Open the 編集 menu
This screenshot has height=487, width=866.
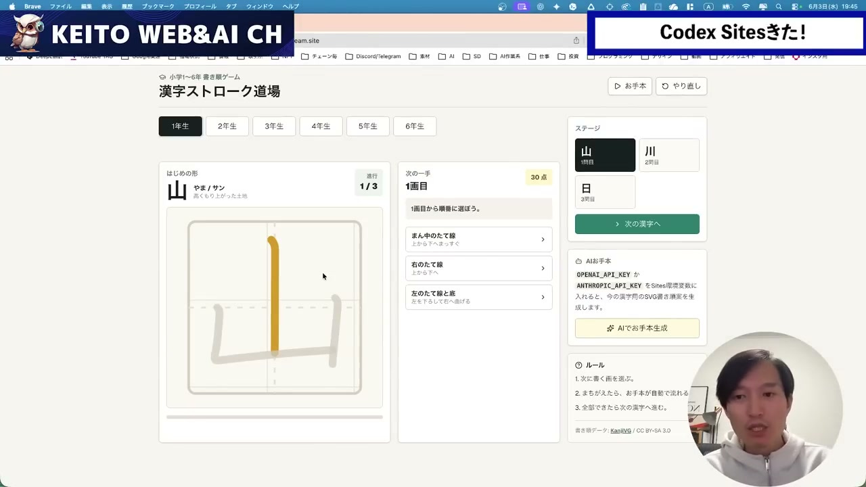point(87,6)
